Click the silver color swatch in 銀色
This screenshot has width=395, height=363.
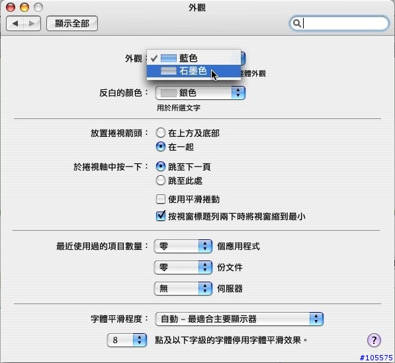[168, 93]
